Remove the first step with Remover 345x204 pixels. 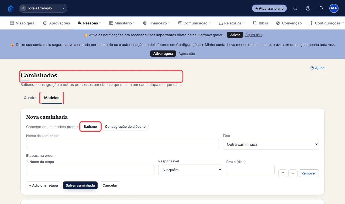(x=309, y=173)
